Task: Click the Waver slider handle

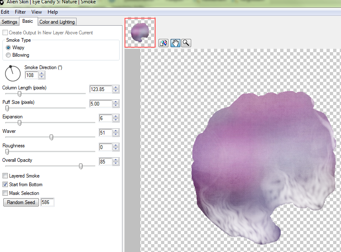Action: 51,137
